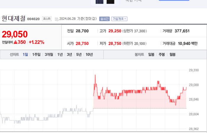This screenshot has height=133, width=207.
Task: Switch to the 1년 line chart
Action: [60, 54]
